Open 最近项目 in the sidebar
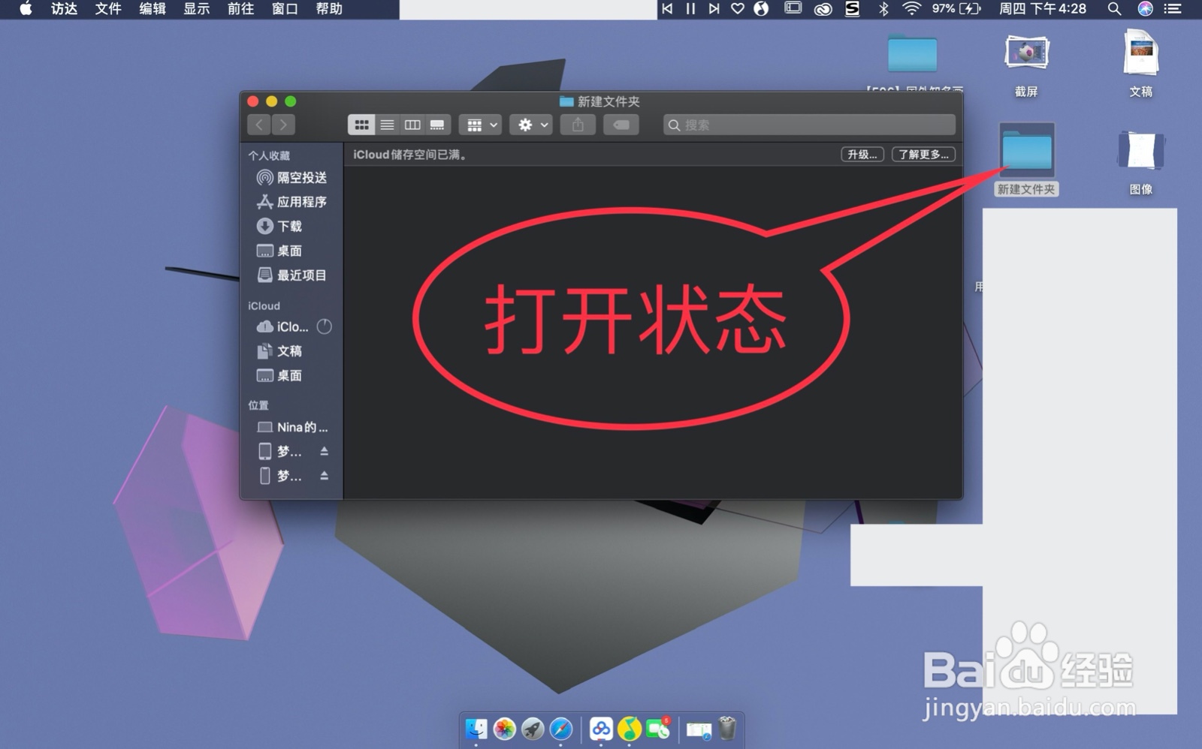The height and width of the screenshot is (749, 1202). click(300, 275)
